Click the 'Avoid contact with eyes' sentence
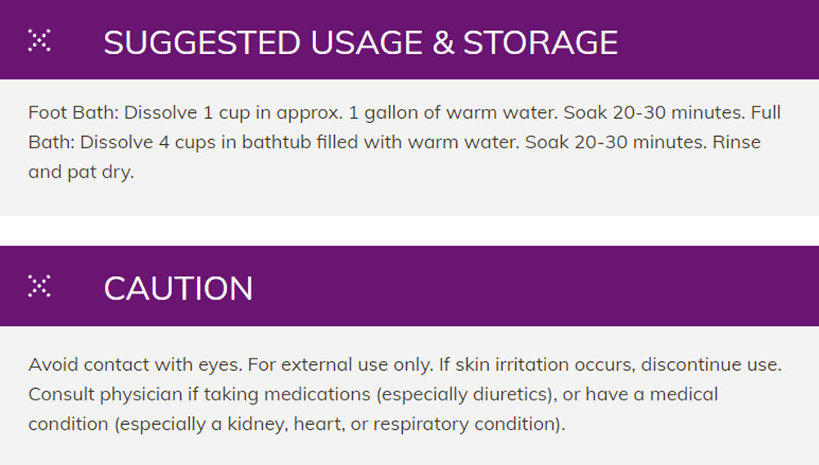This screenshot has height=465, width=819. coord(135,364)
